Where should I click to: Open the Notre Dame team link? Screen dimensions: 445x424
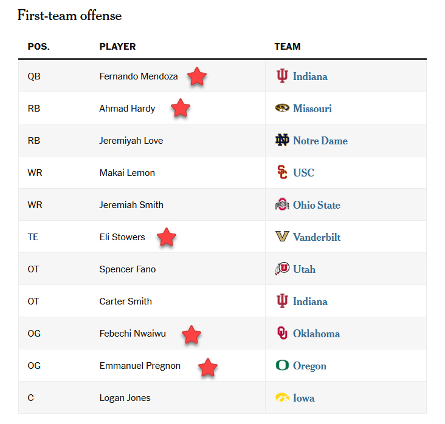click(320, 141)
